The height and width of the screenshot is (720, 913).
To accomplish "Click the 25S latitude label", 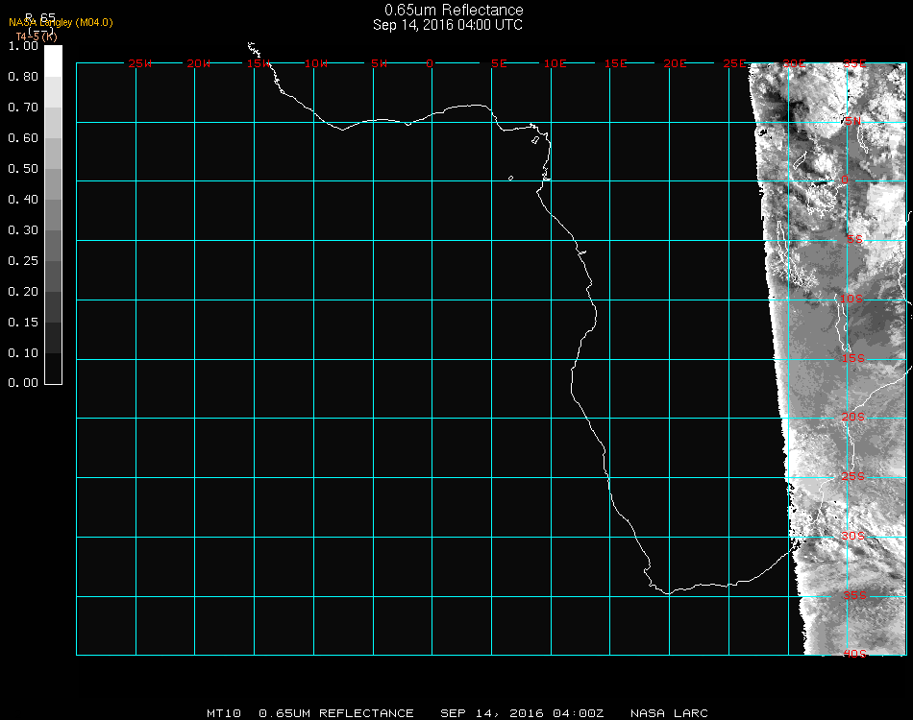I will [x=854, y=476].
